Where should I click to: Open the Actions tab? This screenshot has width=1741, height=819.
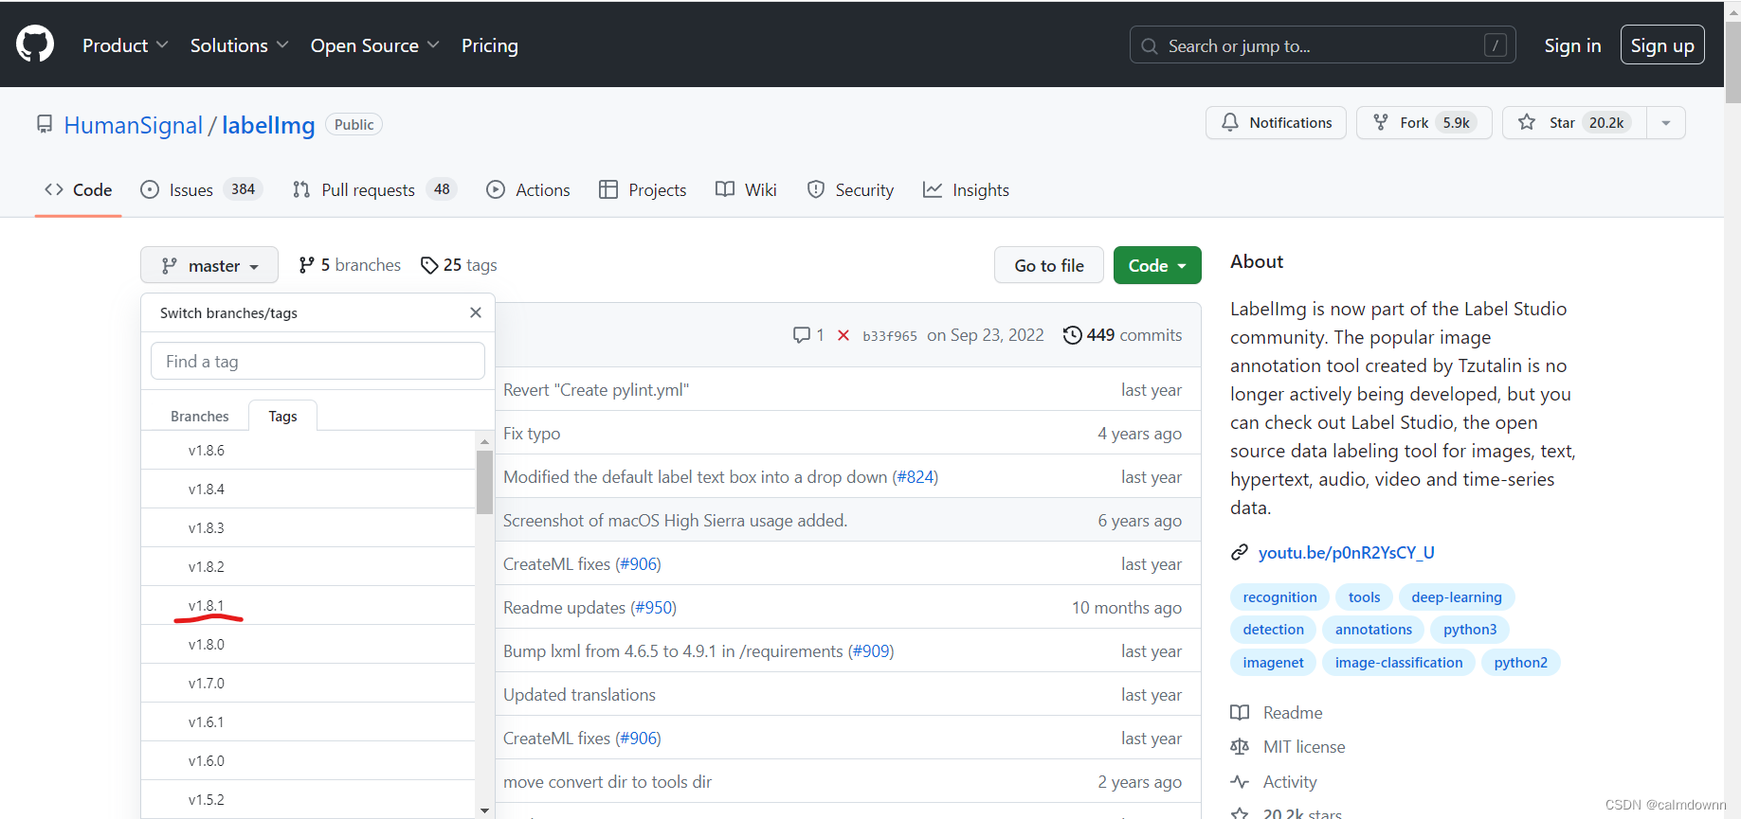tap(528, 189)
